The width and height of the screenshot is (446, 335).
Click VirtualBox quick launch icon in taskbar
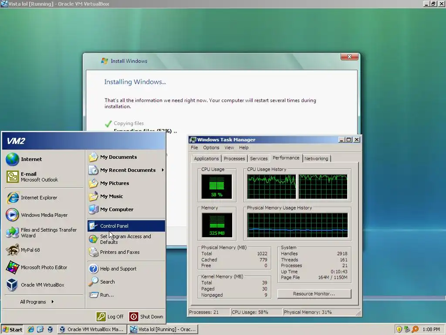(x=50, y=329)
